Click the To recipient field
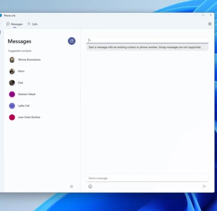This screenshot has height=211, width=217. click(147, 40)
